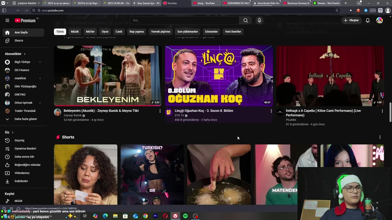Viewport: 392px width, 220px height.
Task: Toggle the browser VPN badge
Action: pos(373,10)
